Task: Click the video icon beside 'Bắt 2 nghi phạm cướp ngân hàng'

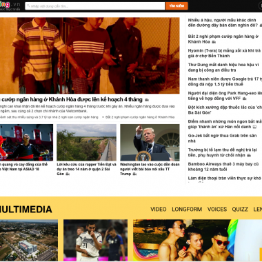Action: tap(214, 42)
